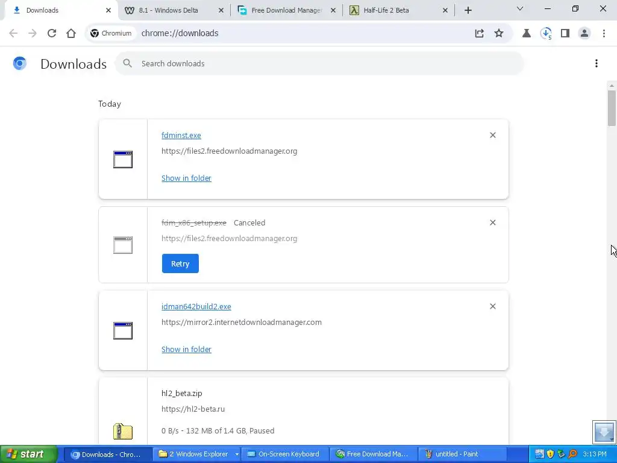617x463 pixels.
Task: Open Downloads page more actions menu
Action: click(x=596, y=63)
